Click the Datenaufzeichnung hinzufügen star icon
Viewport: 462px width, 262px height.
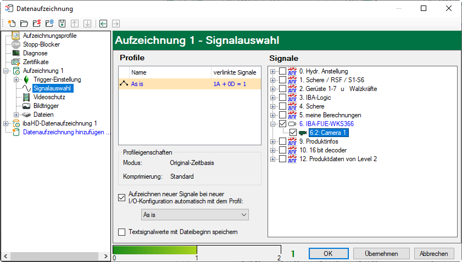(x=15, y=132)
